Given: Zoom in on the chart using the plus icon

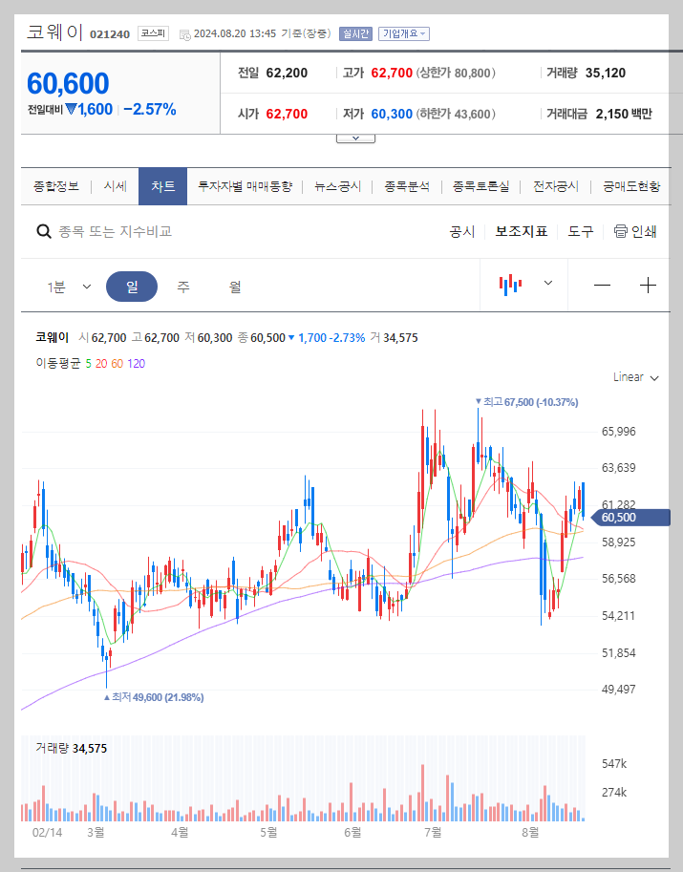Looking at the screenshot, I should coord(649,284).
